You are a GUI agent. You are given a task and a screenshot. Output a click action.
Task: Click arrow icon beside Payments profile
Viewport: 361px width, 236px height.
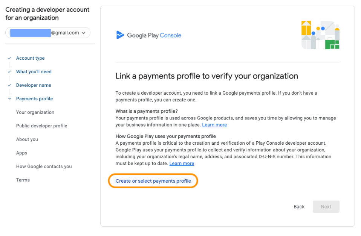pos(9,99)
